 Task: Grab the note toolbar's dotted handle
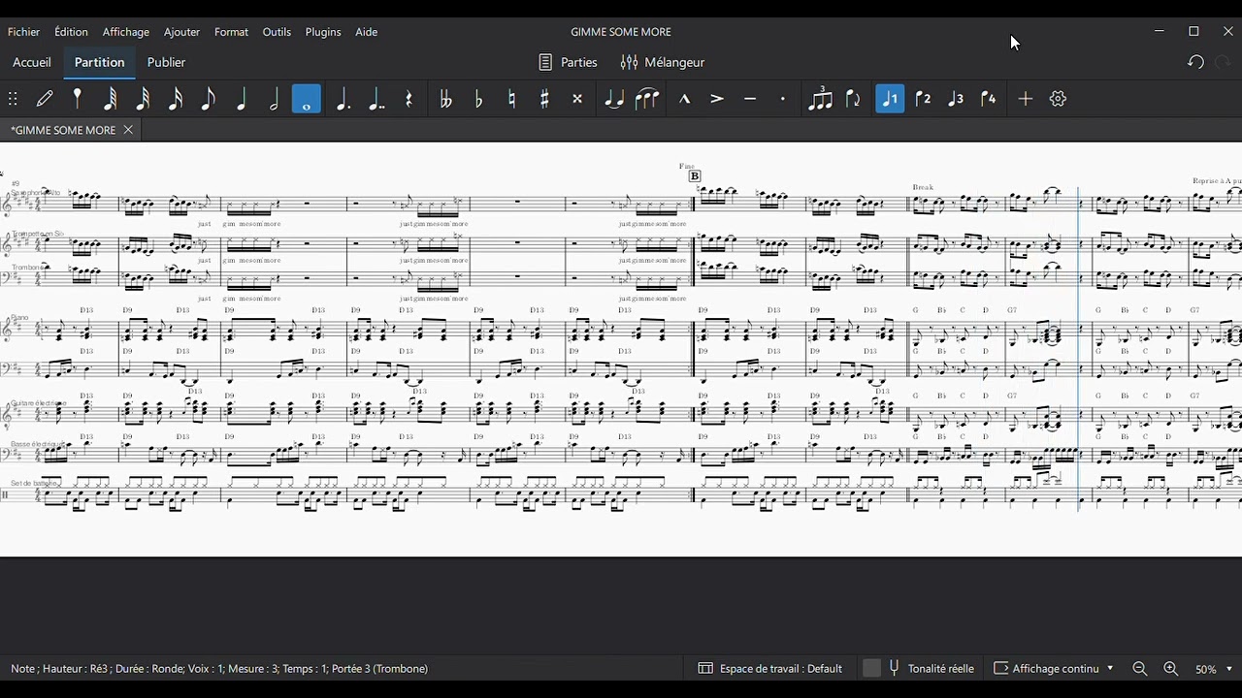tap(13, 99)
